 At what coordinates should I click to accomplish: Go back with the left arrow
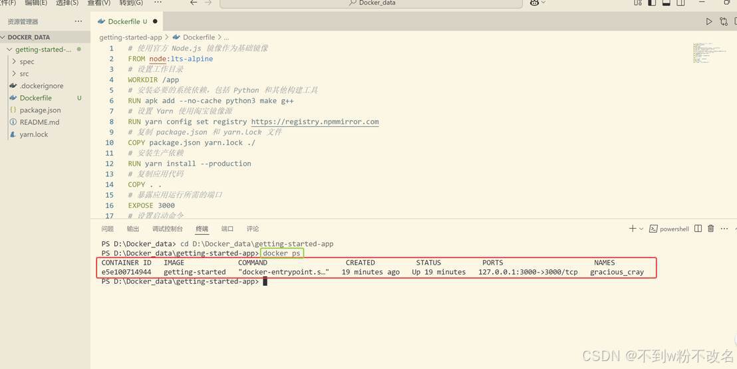[193, 3]
